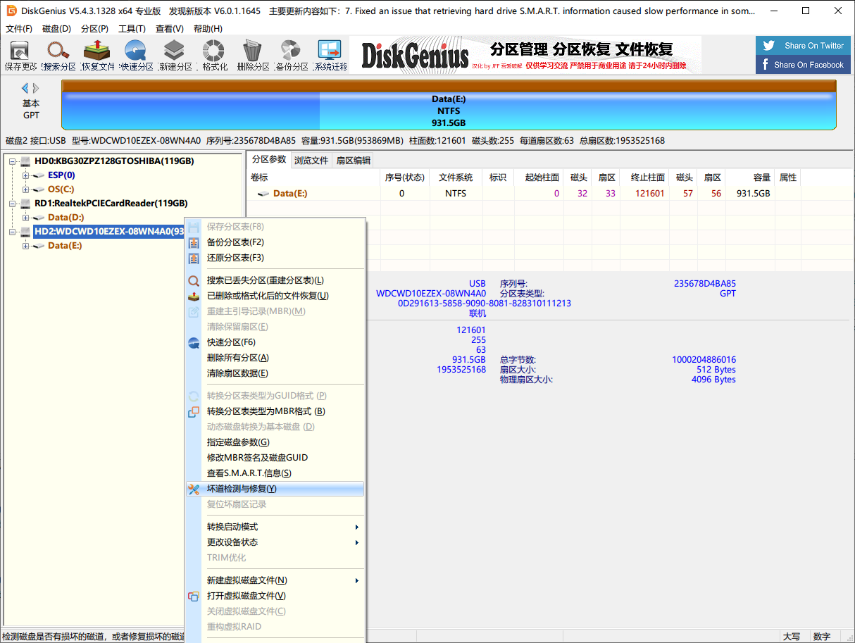Expand the ESP(0) partition node
The image size is (855, 643).
pos(26,175)
